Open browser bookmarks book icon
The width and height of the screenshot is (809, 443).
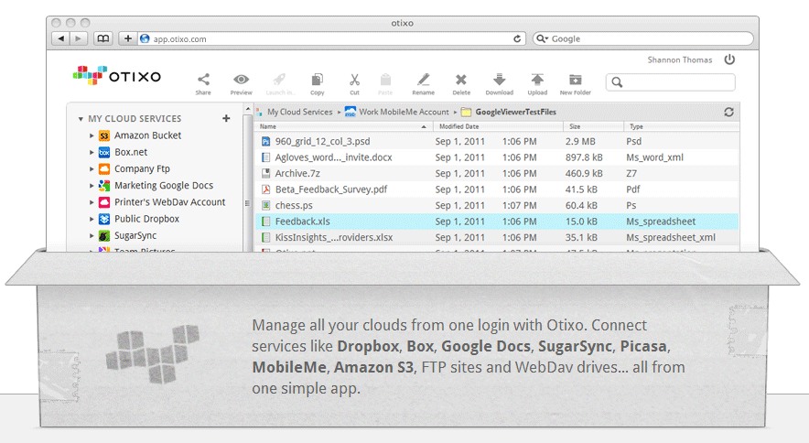(103, 38)
